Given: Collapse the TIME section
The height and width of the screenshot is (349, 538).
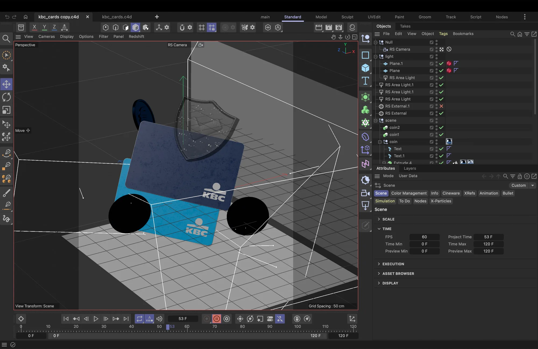Looking at the screenshot, I should pyautogui.click(x=379, y=229).
